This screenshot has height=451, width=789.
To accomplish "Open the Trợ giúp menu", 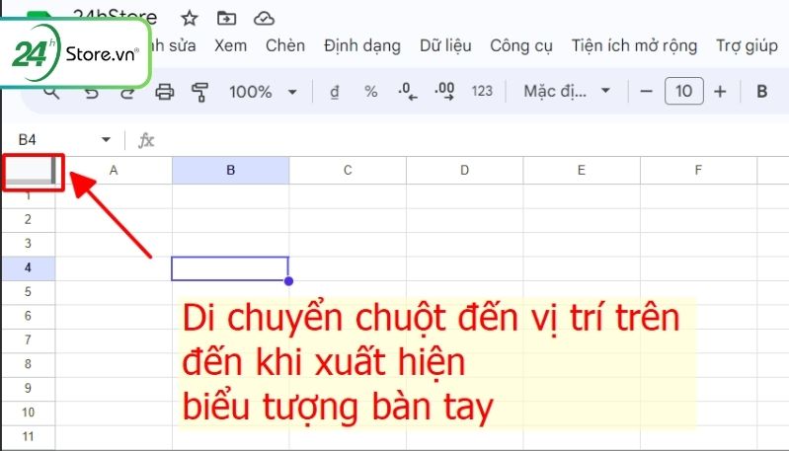I will click(747, 46).
